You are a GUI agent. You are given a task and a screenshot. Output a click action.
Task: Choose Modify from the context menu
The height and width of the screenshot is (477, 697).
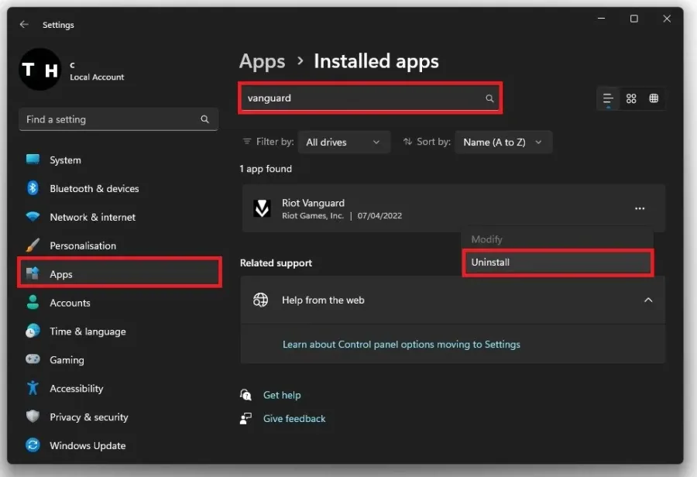(558, 239)
